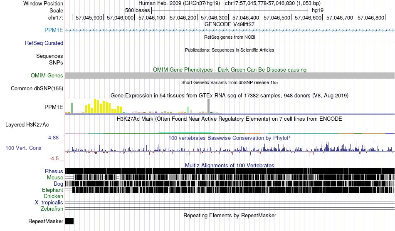The image size is (395, 231).
Task: Click the H3K27Ac Mark track title
Action: 230,119
